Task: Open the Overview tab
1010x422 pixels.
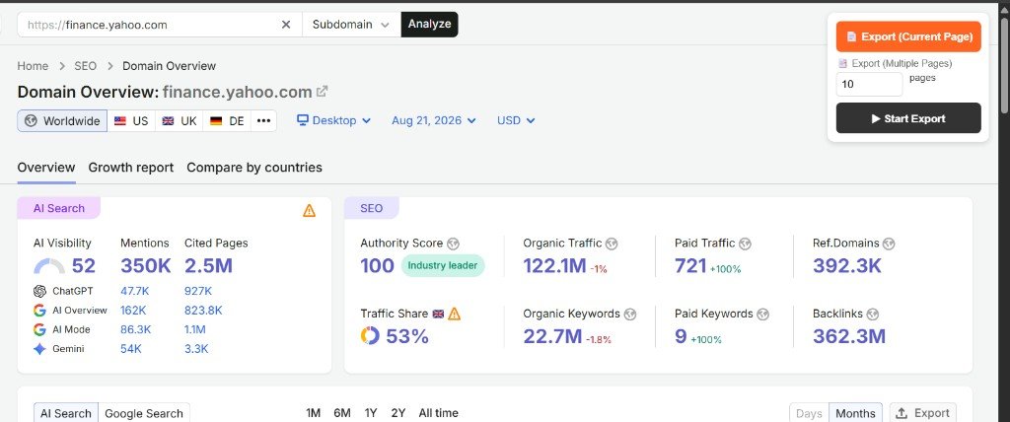Action: click(46, 168)
